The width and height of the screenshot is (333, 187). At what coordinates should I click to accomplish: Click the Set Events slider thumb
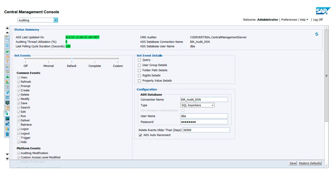tap(72, 59)
